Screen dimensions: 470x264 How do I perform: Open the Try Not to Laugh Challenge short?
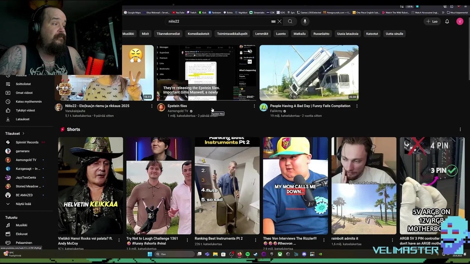click(159, 186)
